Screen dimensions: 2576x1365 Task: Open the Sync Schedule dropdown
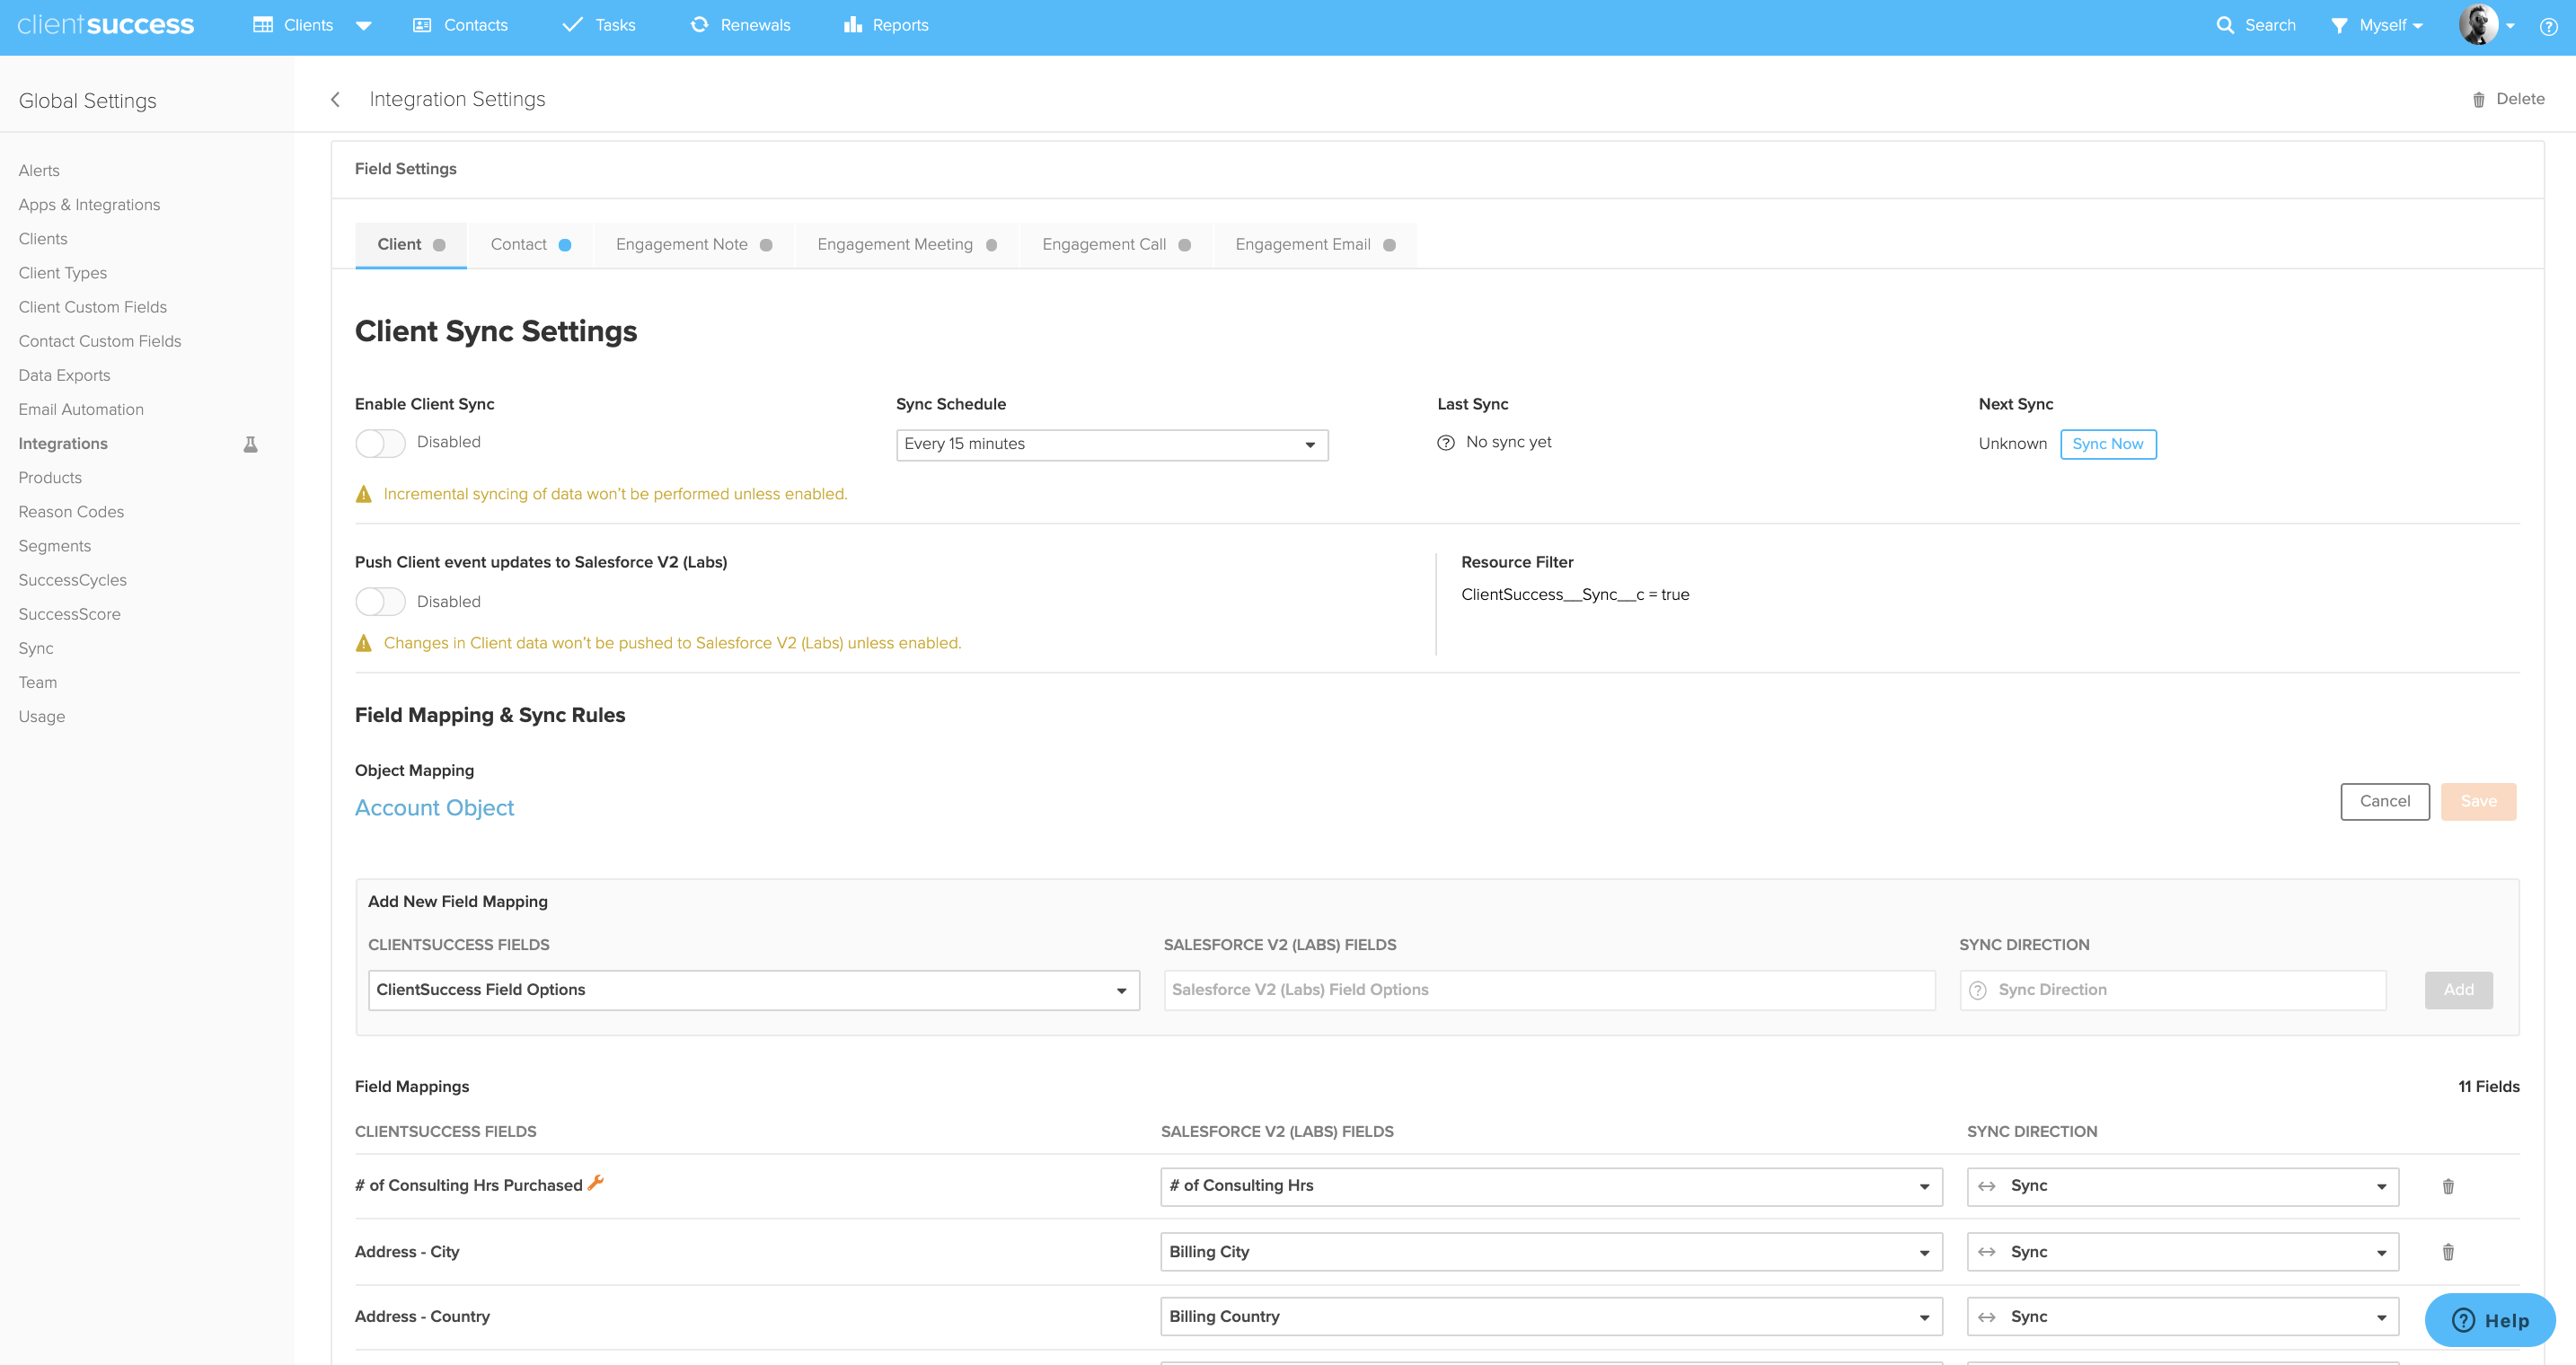(1110, 444)
